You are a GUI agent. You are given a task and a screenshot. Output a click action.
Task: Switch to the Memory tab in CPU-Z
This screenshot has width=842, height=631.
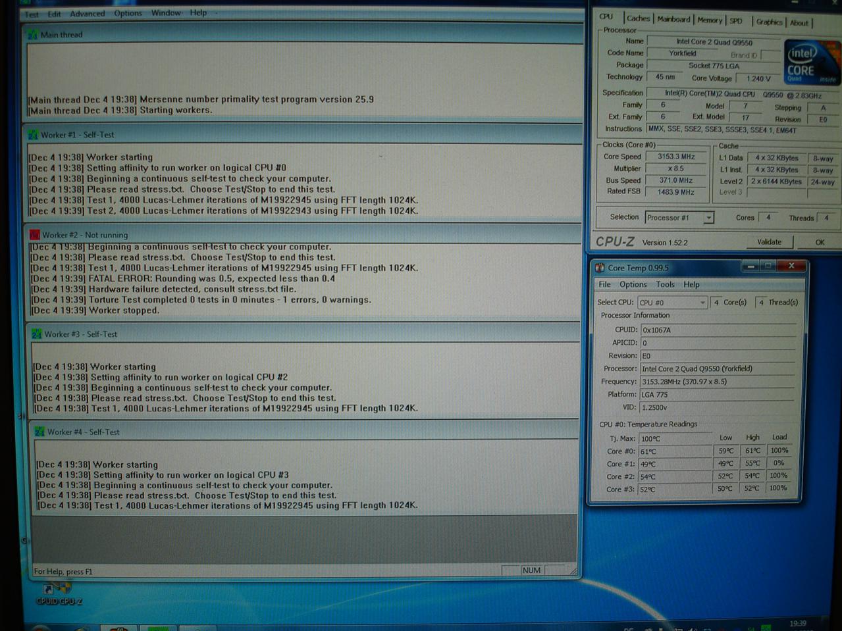tap(709, 20)
